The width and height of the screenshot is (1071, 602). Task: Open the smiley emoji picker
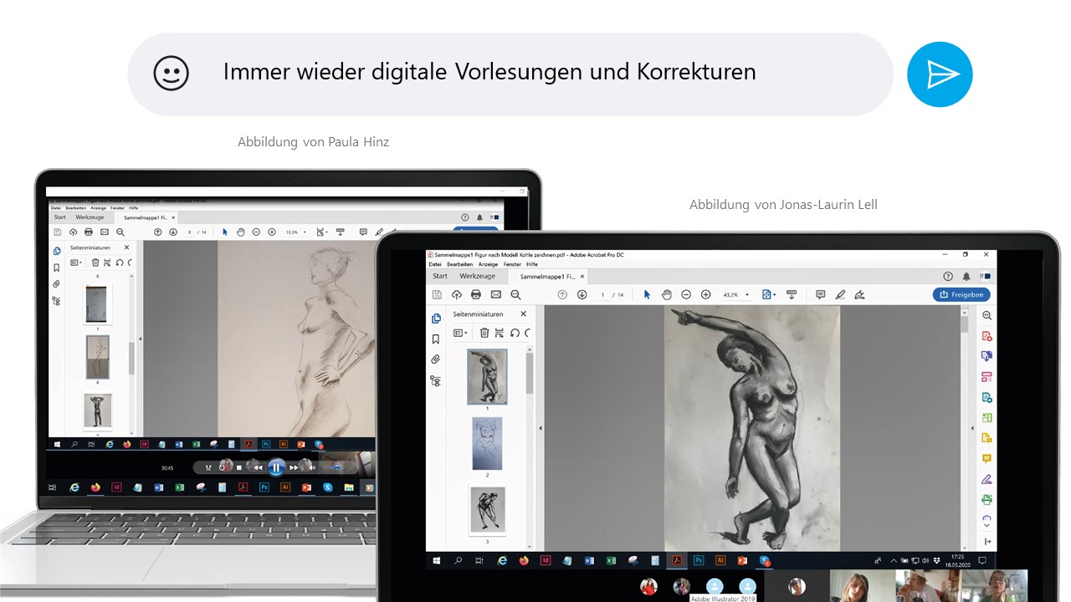tap(171, 74)
